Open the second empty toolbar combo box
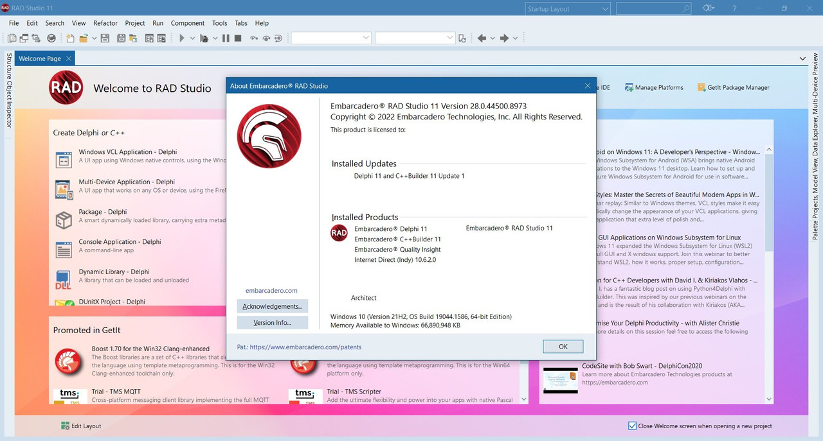The image size is (823, 441). pos(415,39)
